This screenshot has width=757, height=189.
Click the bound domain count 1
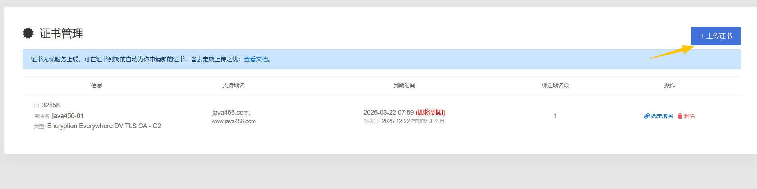click(555, 116)
